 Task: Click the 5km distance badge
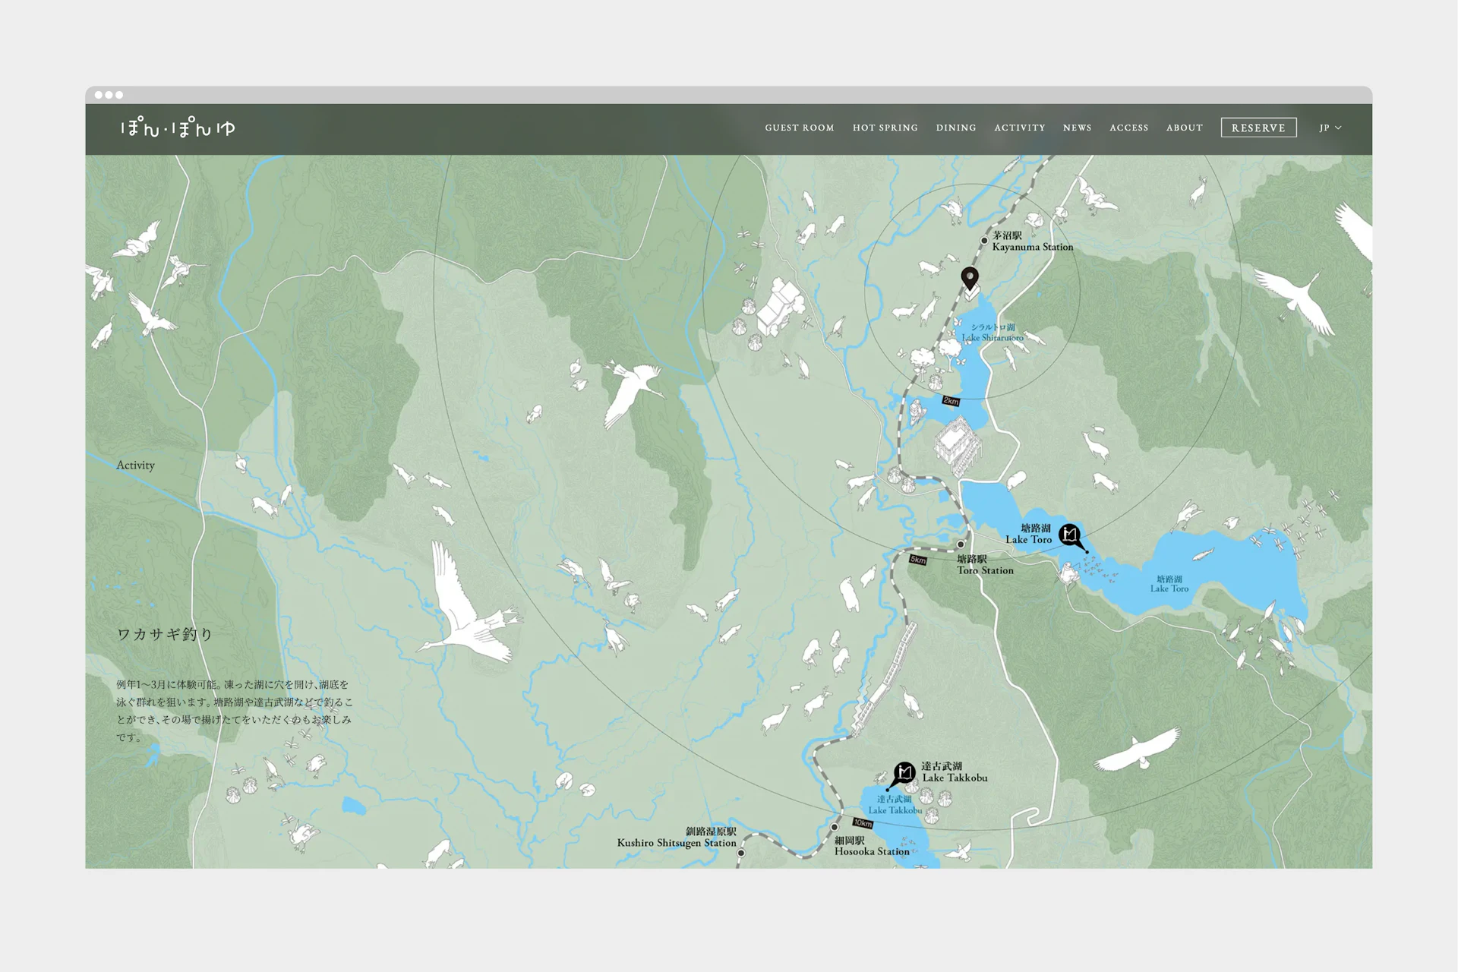pos(918,560)
